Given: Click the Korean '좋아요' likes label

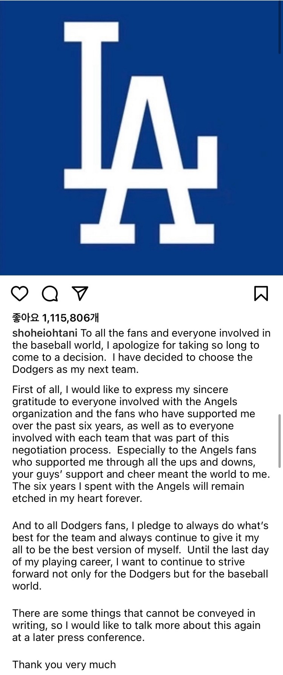Looking at the screenshot, I should point(26,318).
